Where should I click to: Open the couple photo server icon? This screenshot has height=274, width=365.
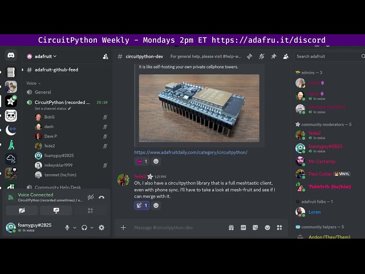coord(11,87)
